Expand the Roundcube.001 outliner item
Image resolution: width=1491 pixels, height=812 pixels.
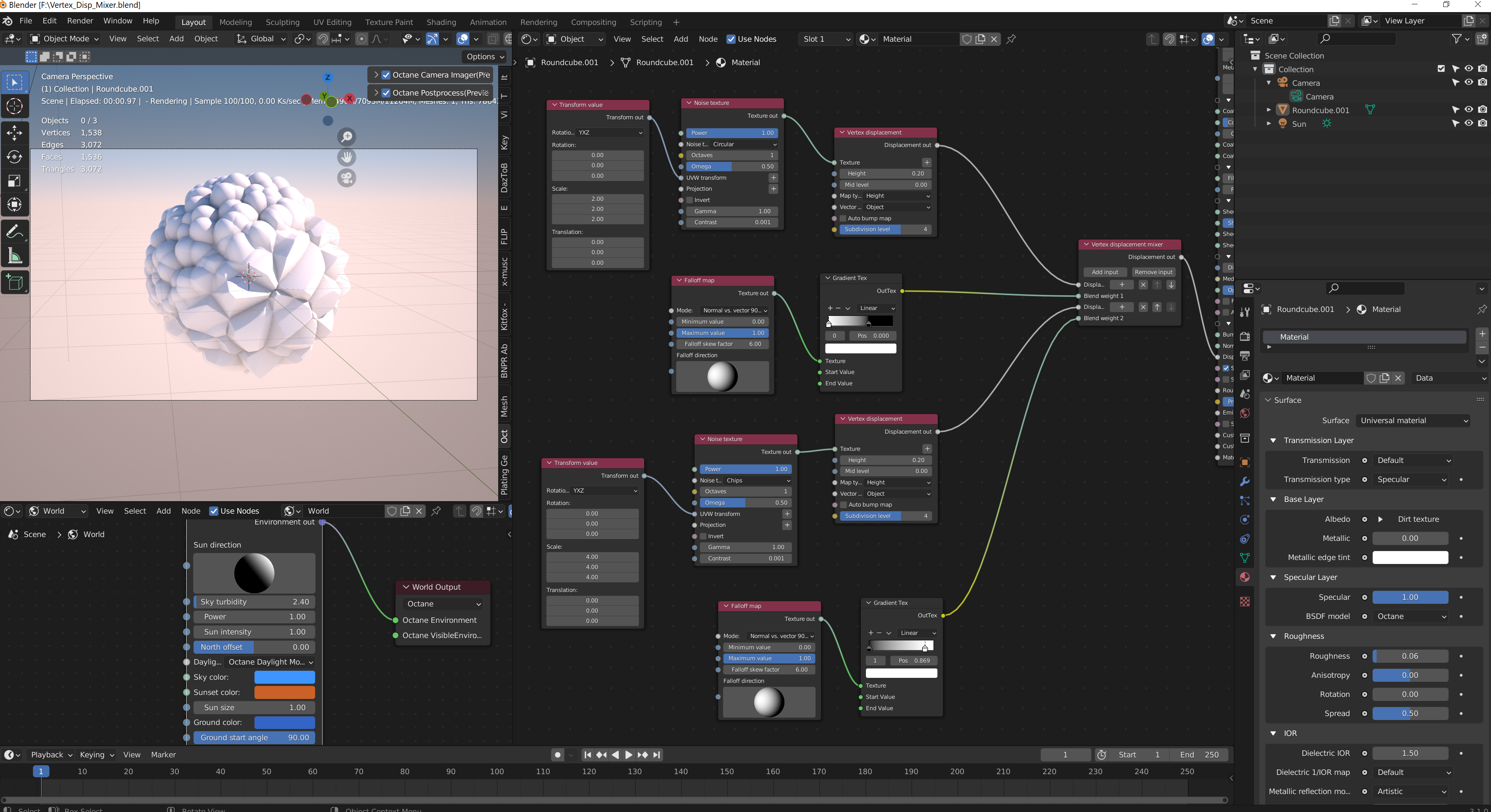1269,110
